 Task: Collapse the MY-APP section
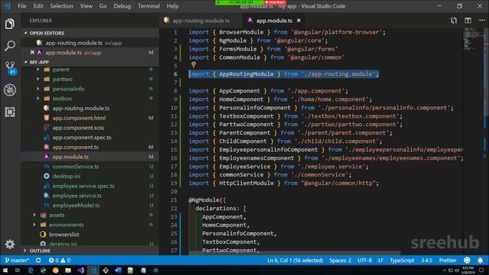tap(90, 62)
